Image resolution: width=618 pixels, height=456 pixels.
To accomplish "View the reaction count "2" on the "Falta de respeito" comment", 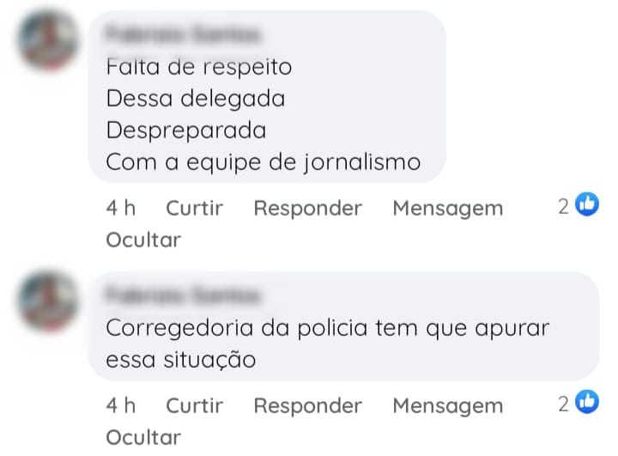I will pos(563,206).
